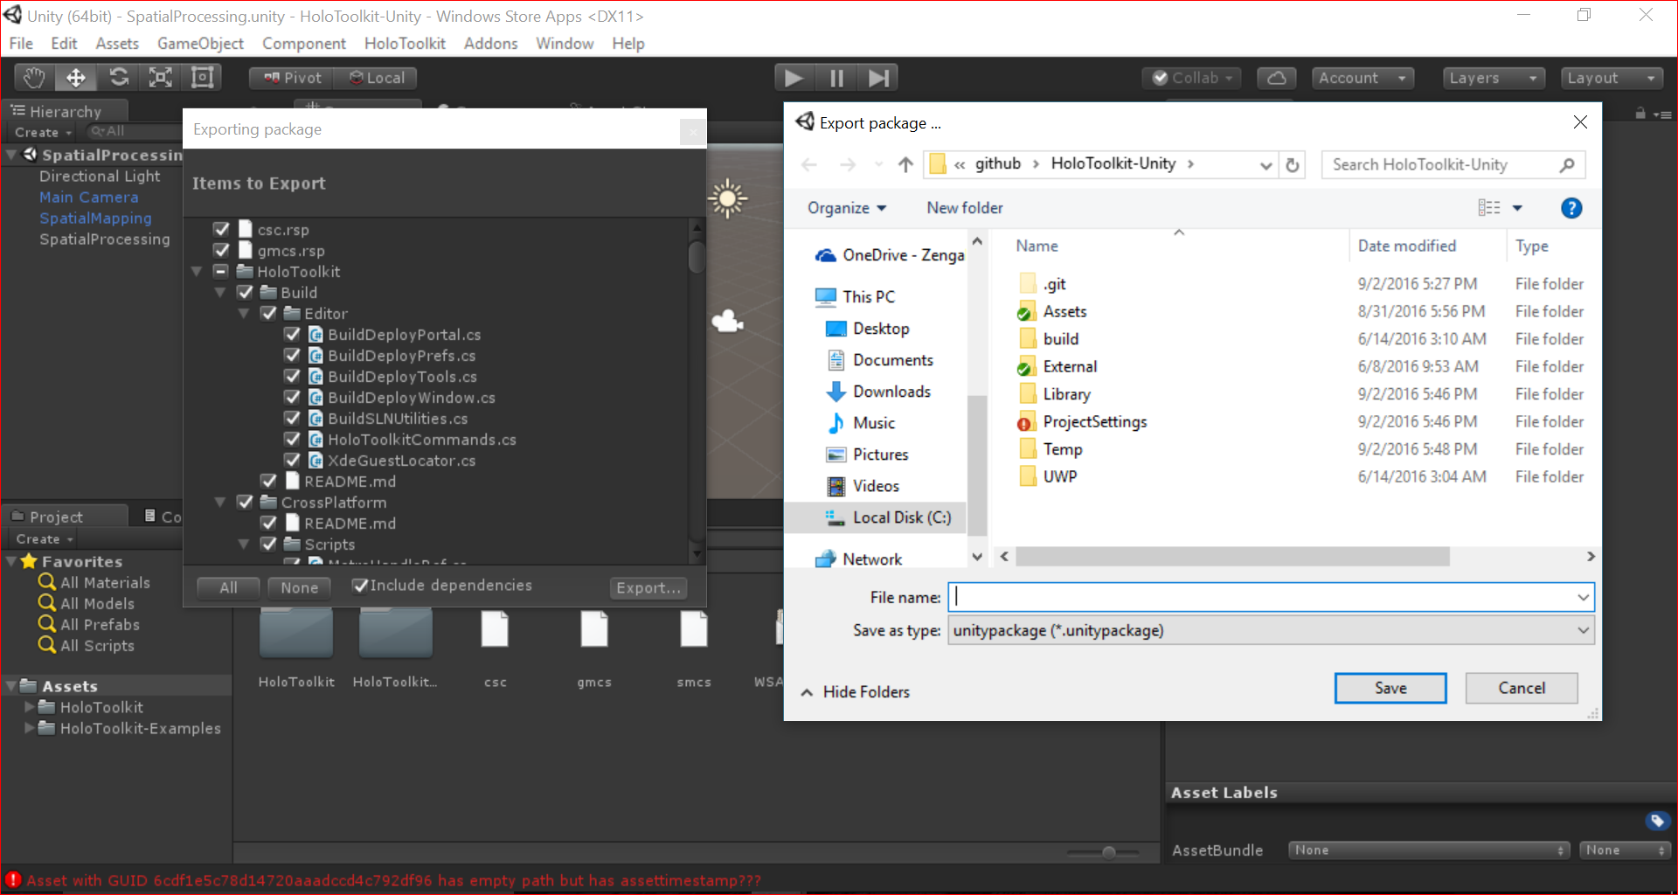Click Cancel in Export package dialog
The height and width of the screenshot is (895, 1678).
pos(1522,688)
